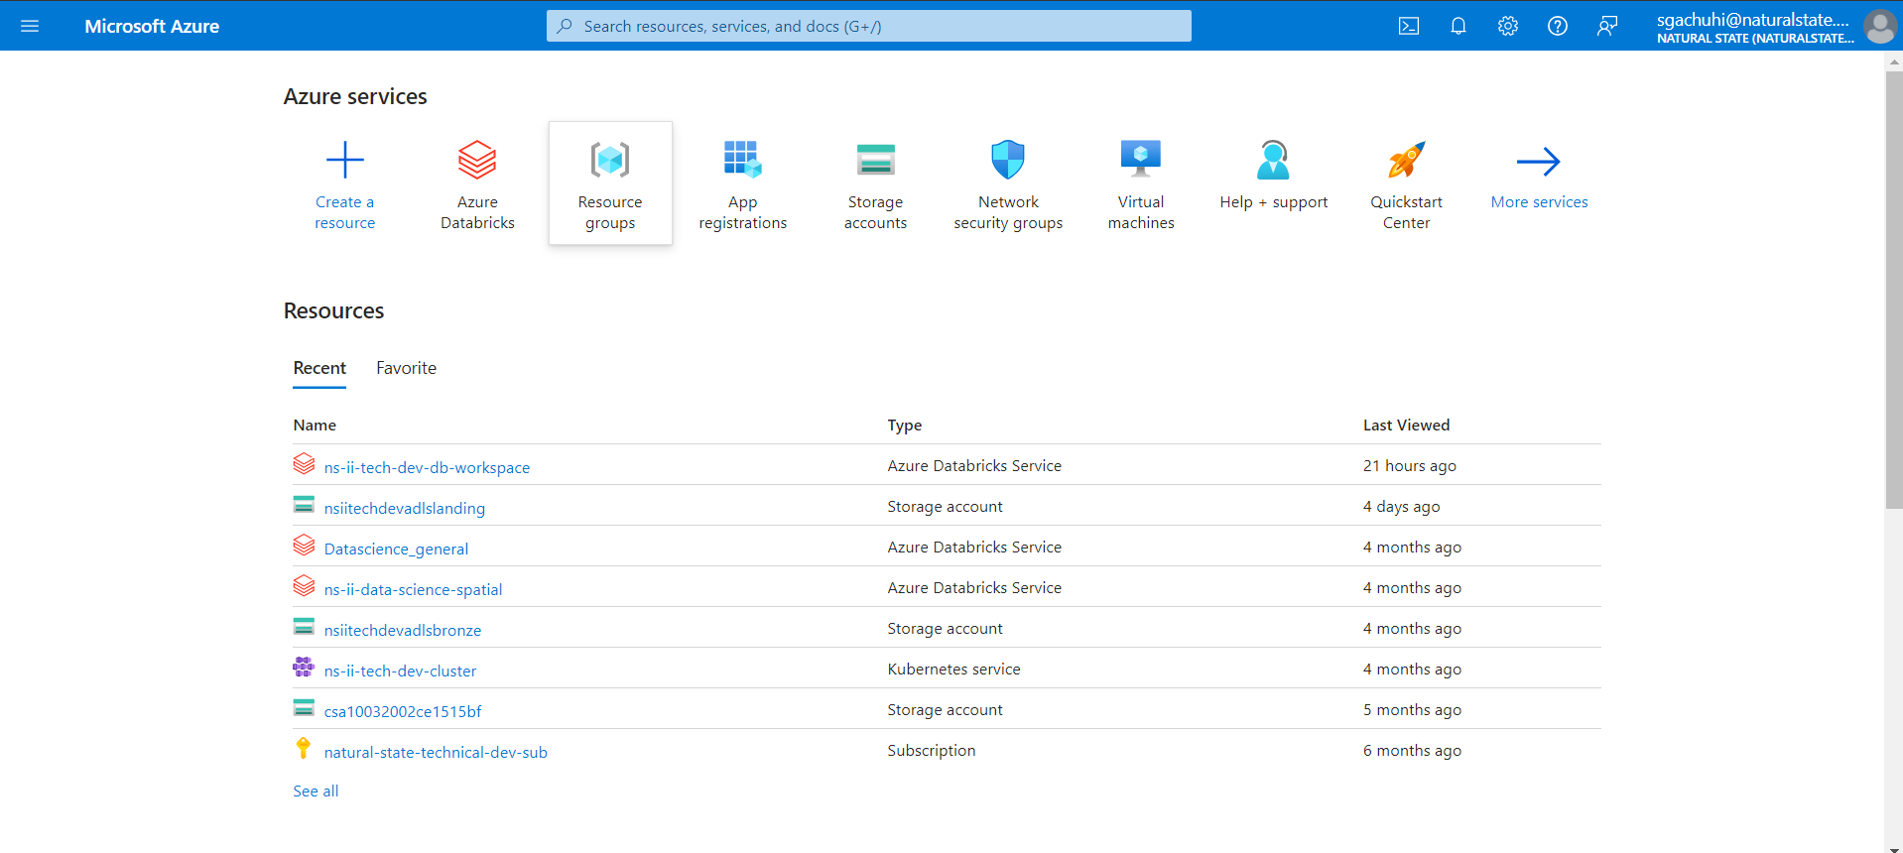This screenshot has width=1903, height=853.
Task: Click 'Kubernetes service' type cell
Action: coord(953,669)
